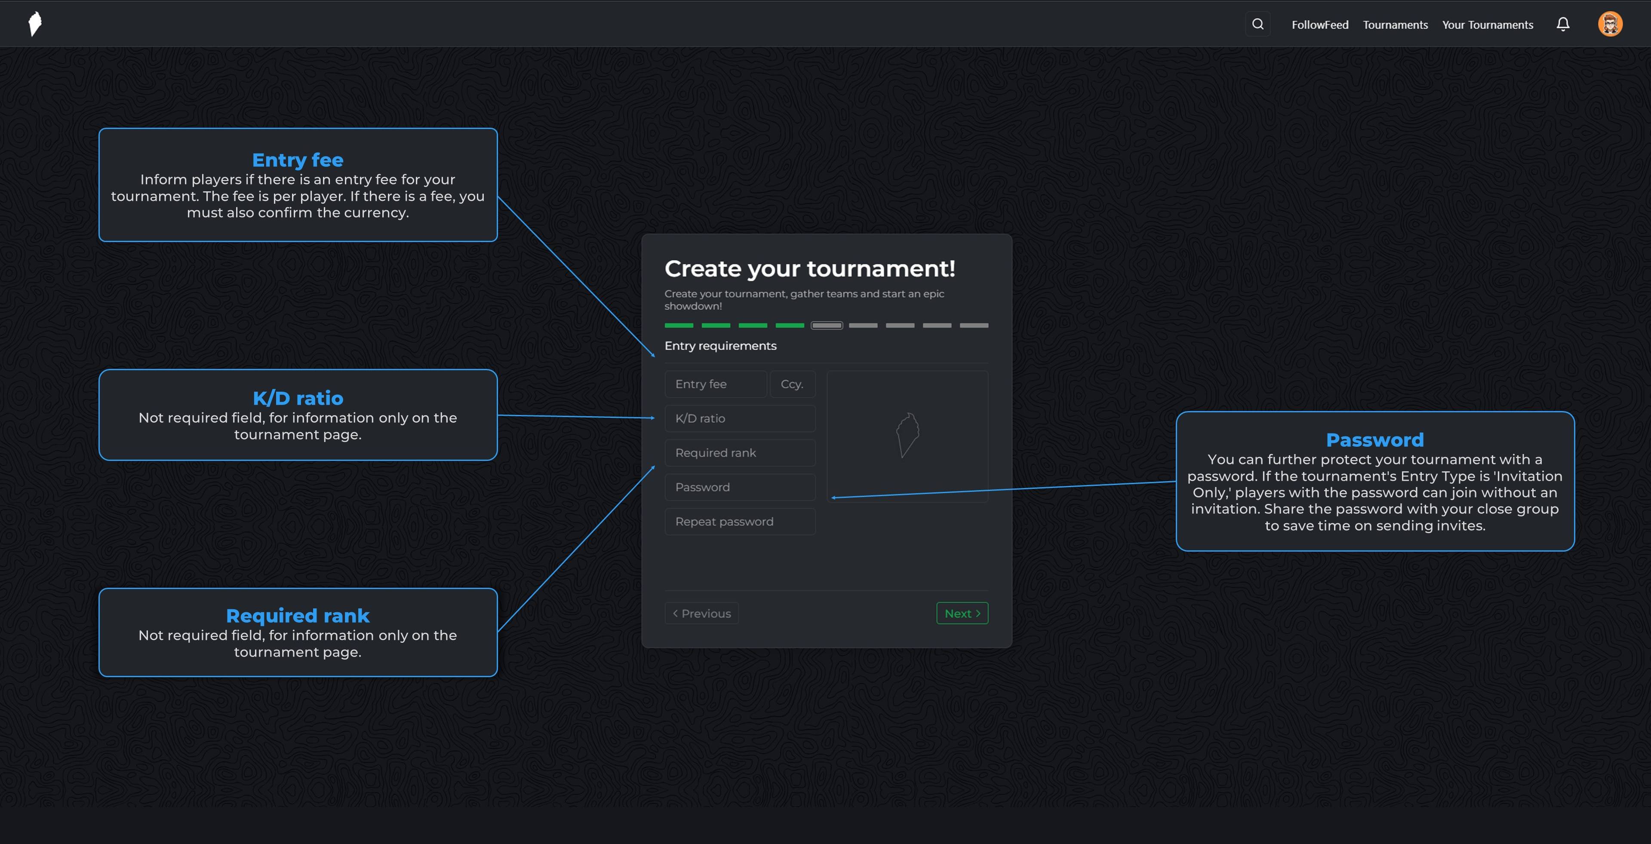Open the Ccy. currency dropdown
This screenshot has height=844, width=1651.
click(792, 384)
